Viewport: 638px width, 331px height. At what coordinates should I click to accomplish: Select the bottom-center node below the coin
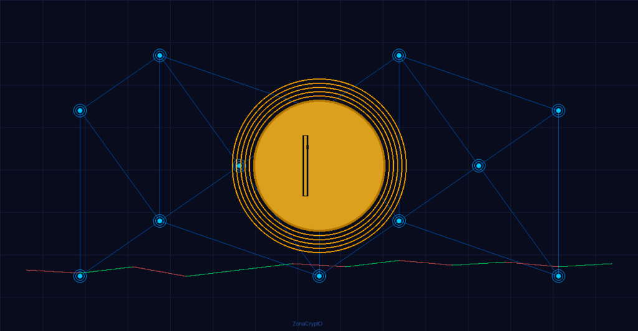[320, 276]
